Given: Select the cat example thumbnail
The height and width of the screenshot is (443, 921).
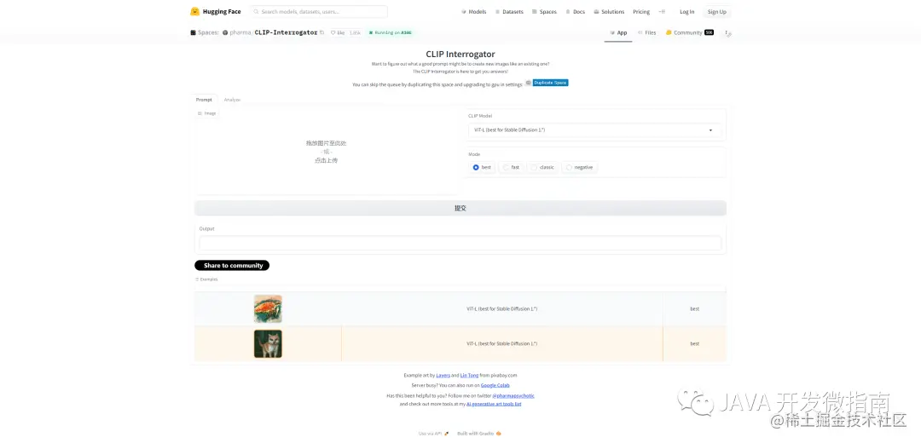Looking at the screenshot, I should pos(268,344).
